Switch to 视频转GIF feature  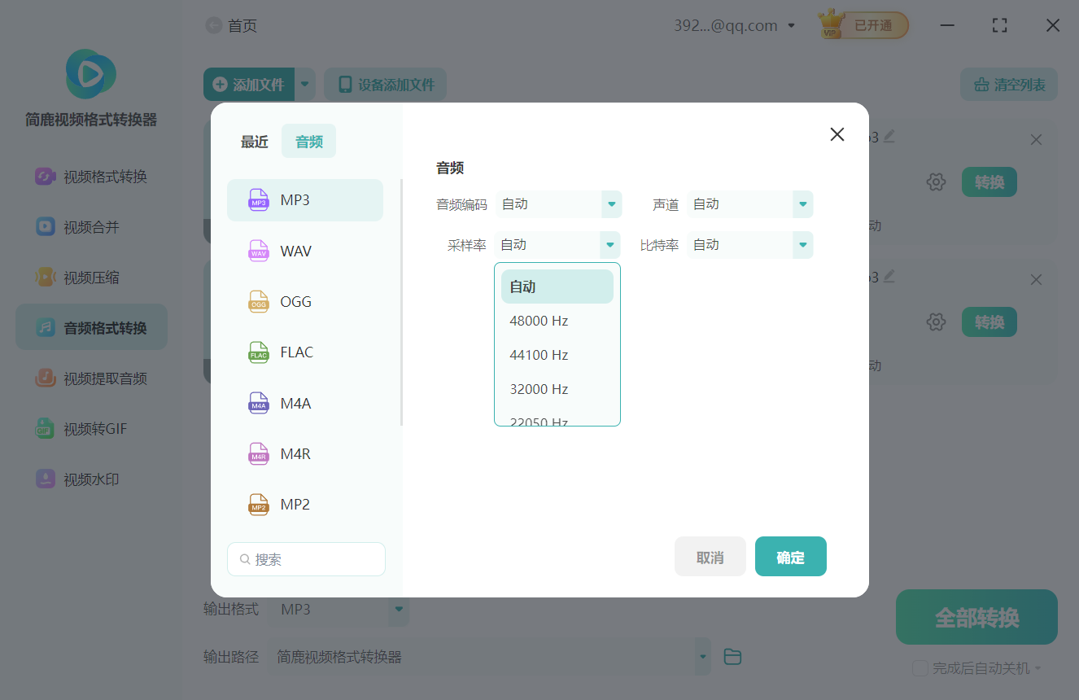[90, 428]
